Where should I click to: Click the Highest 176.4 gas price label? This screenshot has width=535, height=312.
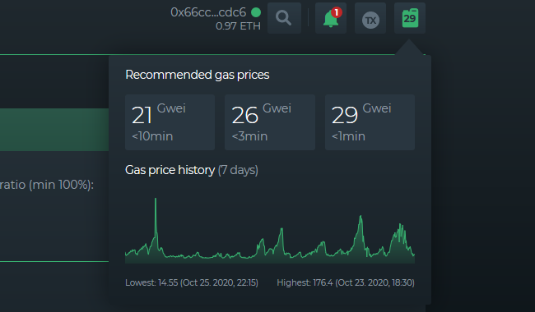click(x=346, y=282)
